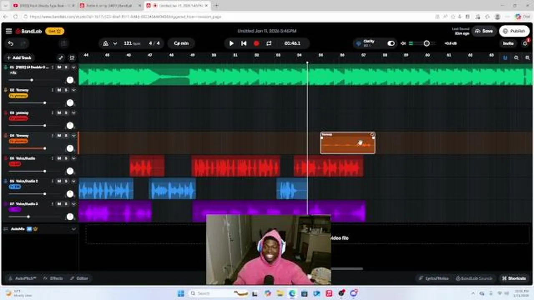The image size is (534, 300).
Task: Expand the AutoMix section chevron
Action: coord(74,229)
